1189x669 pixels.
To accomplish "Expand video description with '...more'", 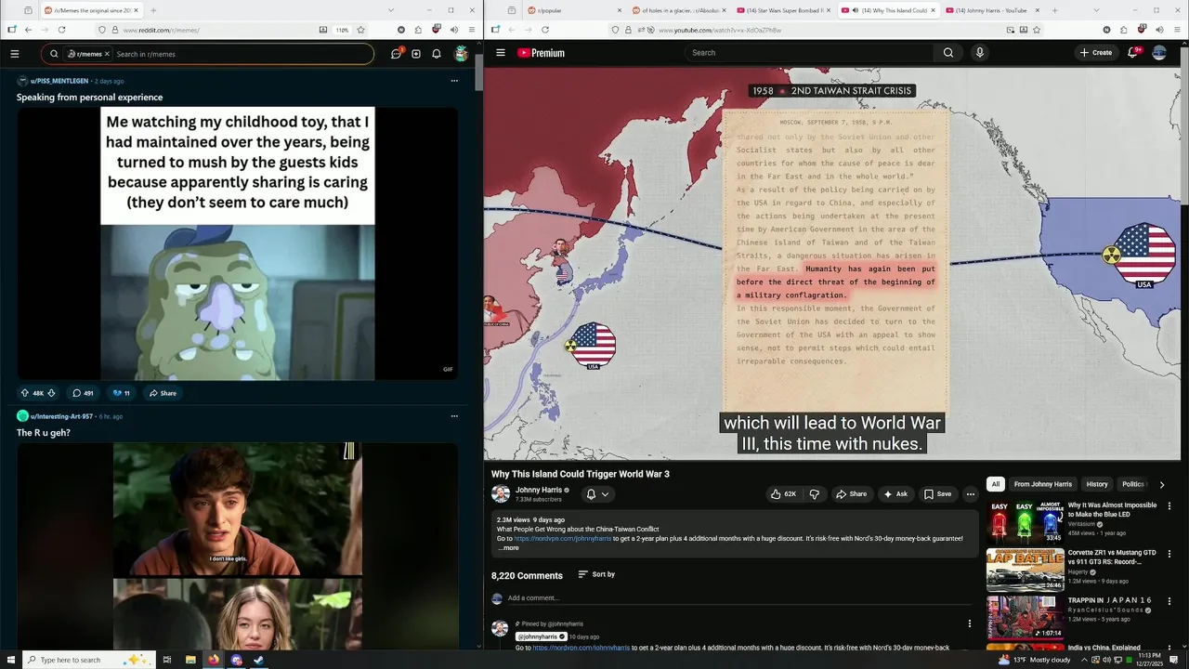I will [x=508, y=548].
